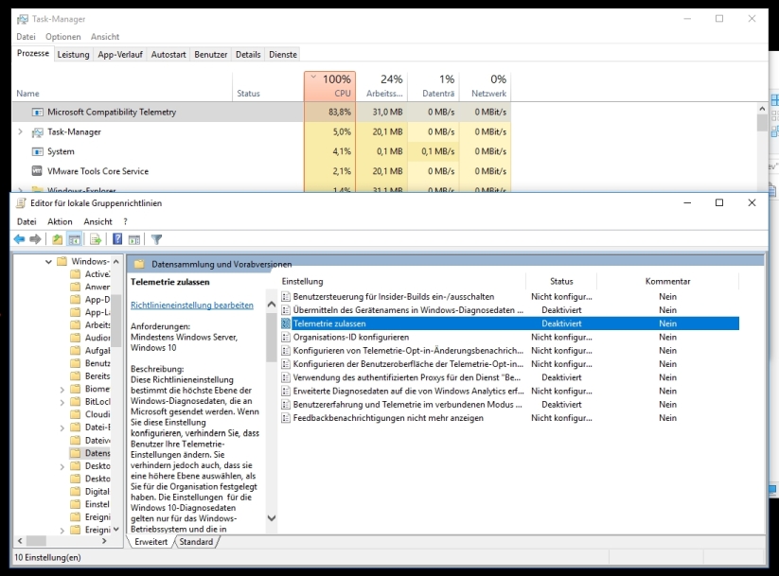Click the System process icon in Task-Manager

click(x=37, y=151)
